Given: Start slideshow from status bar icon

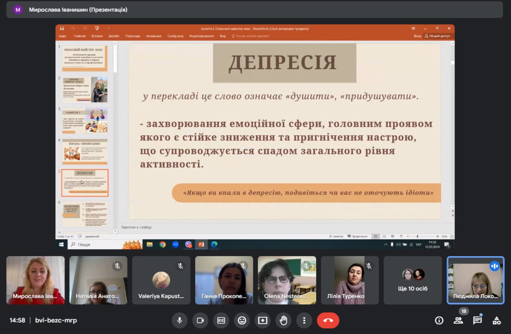Looking at the screenshot, I should click(401, 237).
